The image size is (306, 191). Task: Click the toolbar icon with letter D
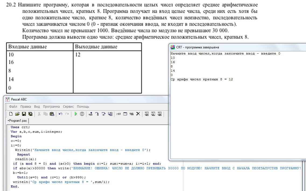click(147, 114)
